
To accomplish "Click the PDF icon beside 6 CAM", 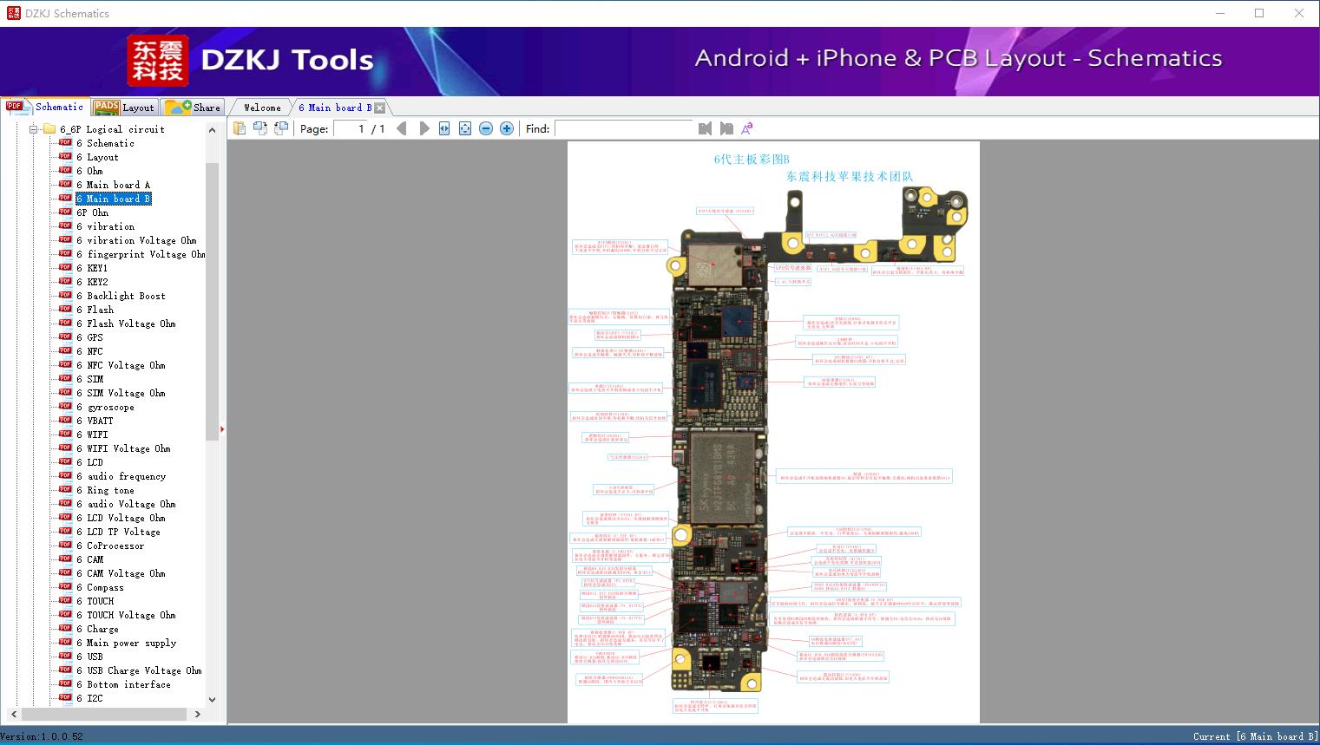I will (65, 559).
